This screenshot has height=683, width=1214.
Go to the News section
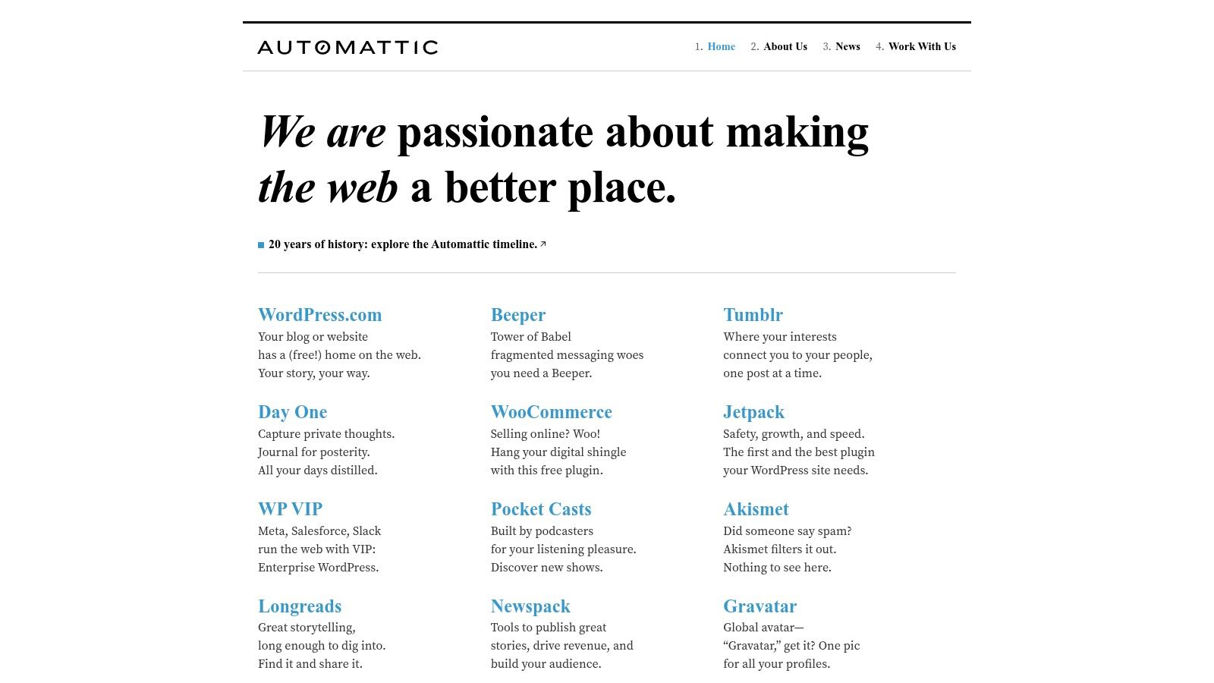pyautogui.click(x=848, y=46)
